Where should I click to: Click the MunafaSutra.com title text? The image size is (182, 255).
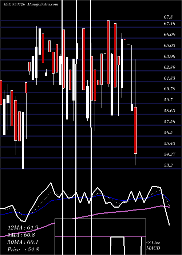(43, 4)
